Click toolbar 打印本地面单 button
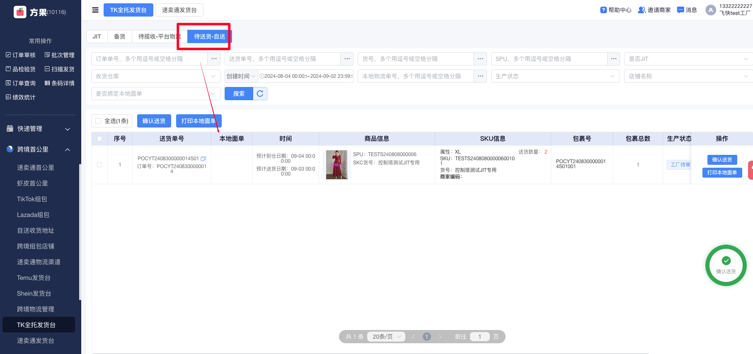Screen dimensions: 753x354 199,121
